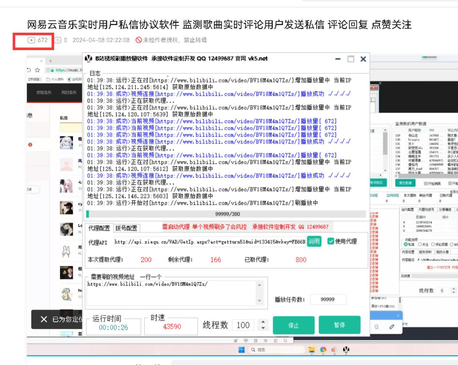The height and width of the screenshot is (365, 458).
Task: Click the 说明 button beside the proxy API
Action: (x=314, y=242)
